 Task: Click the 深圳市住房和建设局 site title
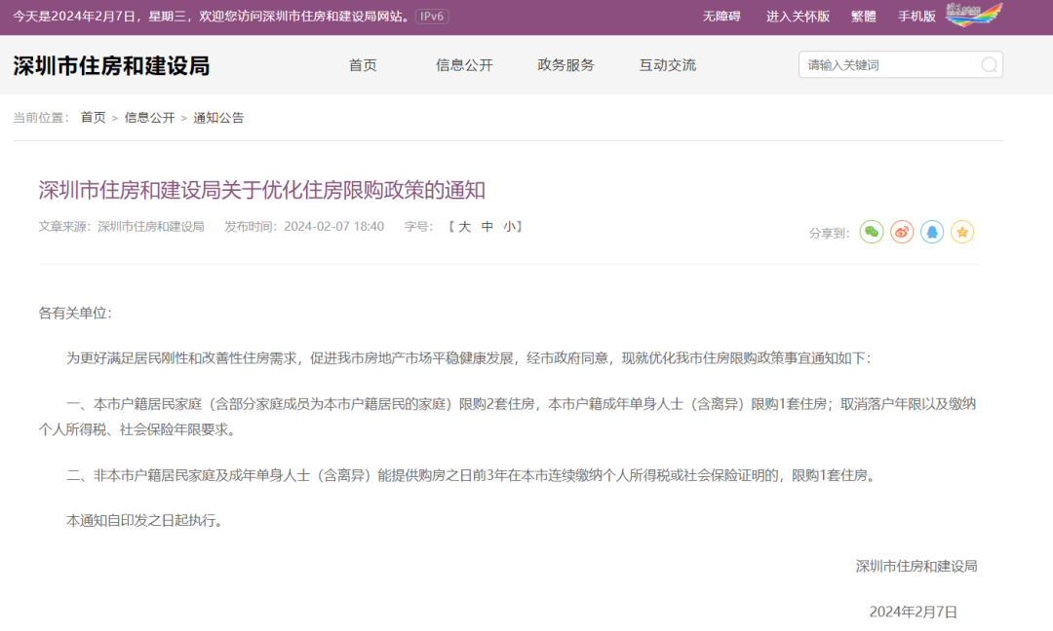111,65
